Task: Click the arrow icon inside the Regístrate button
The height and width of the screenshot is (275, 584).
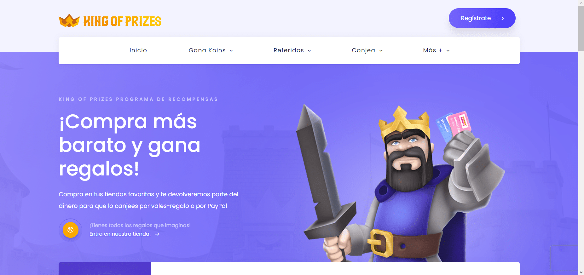Action: [x=503, y=18]
